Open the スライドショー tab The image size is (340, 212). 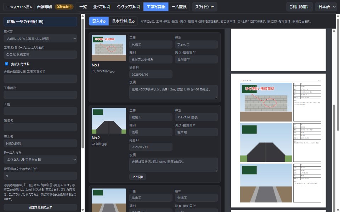pos(204,7)
